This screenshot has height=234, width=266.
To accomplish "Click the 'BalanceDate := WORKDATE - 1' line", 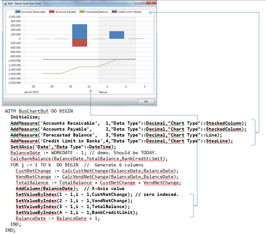I will coord(83,153).
